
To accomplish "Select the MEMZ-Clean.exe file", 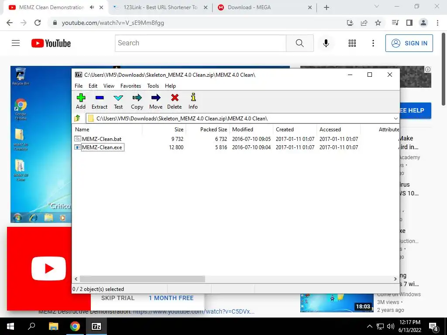I will click(102, 147).
